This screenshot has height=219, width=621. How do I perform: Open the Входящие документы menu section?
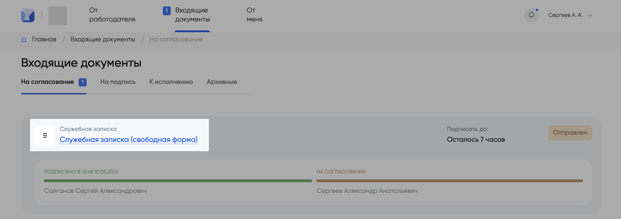[192, 15]
